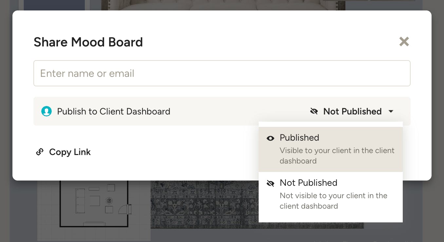This screenshot has width=444, height=242.
Task: Click the crossed-out eye icon in Not Published option
Action: pos(270,183)
